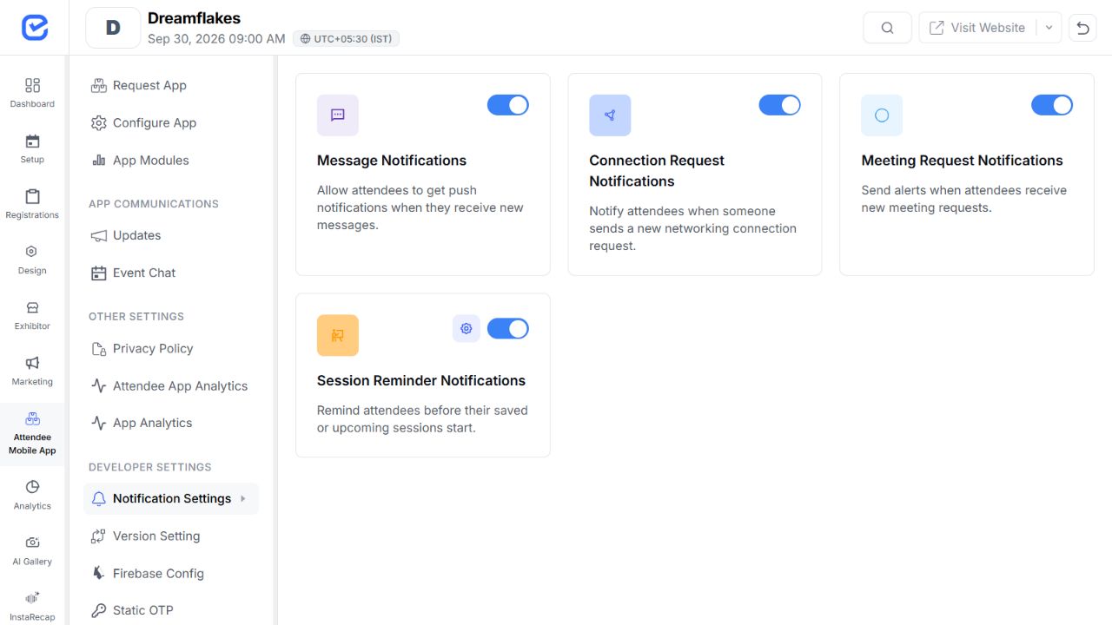The image size is (1112, 625).
Task: Select App Modules in the sidebar
Action: pyautogui.click(x=171, y=160)
